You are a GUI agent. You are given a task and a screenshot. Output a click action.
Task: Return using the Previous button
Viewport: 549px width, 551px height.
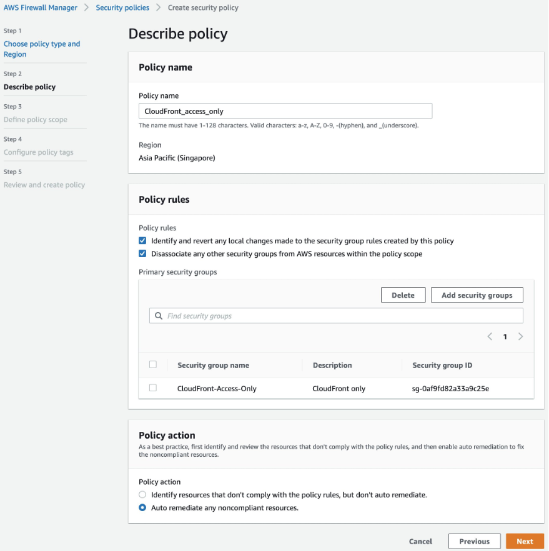474,541
